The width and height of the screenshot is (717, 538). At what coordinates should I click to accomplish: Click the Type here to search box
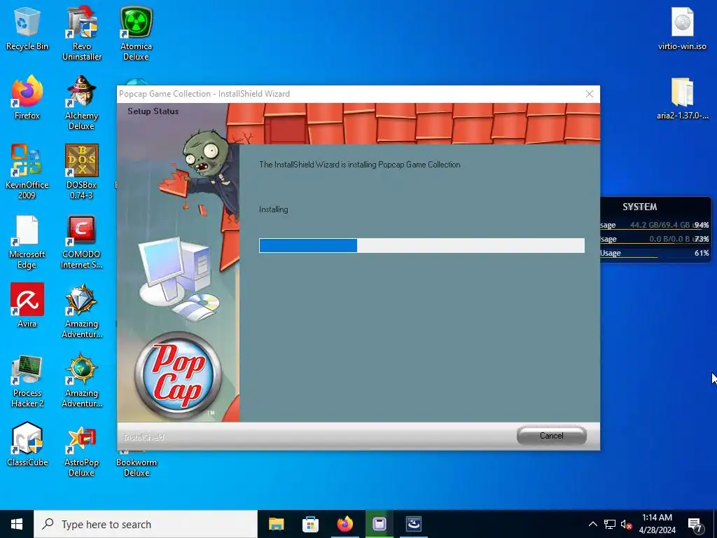146,524
